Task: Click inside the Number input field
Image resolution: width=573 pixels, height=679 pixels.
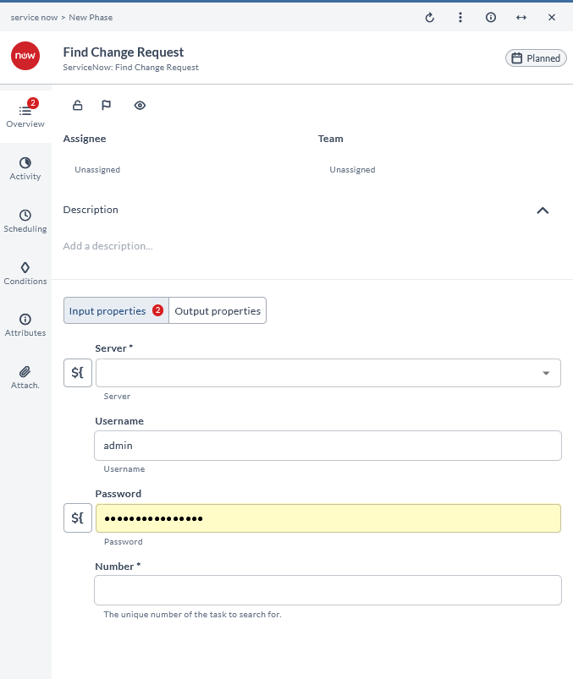Action: (x=328, y=590)
